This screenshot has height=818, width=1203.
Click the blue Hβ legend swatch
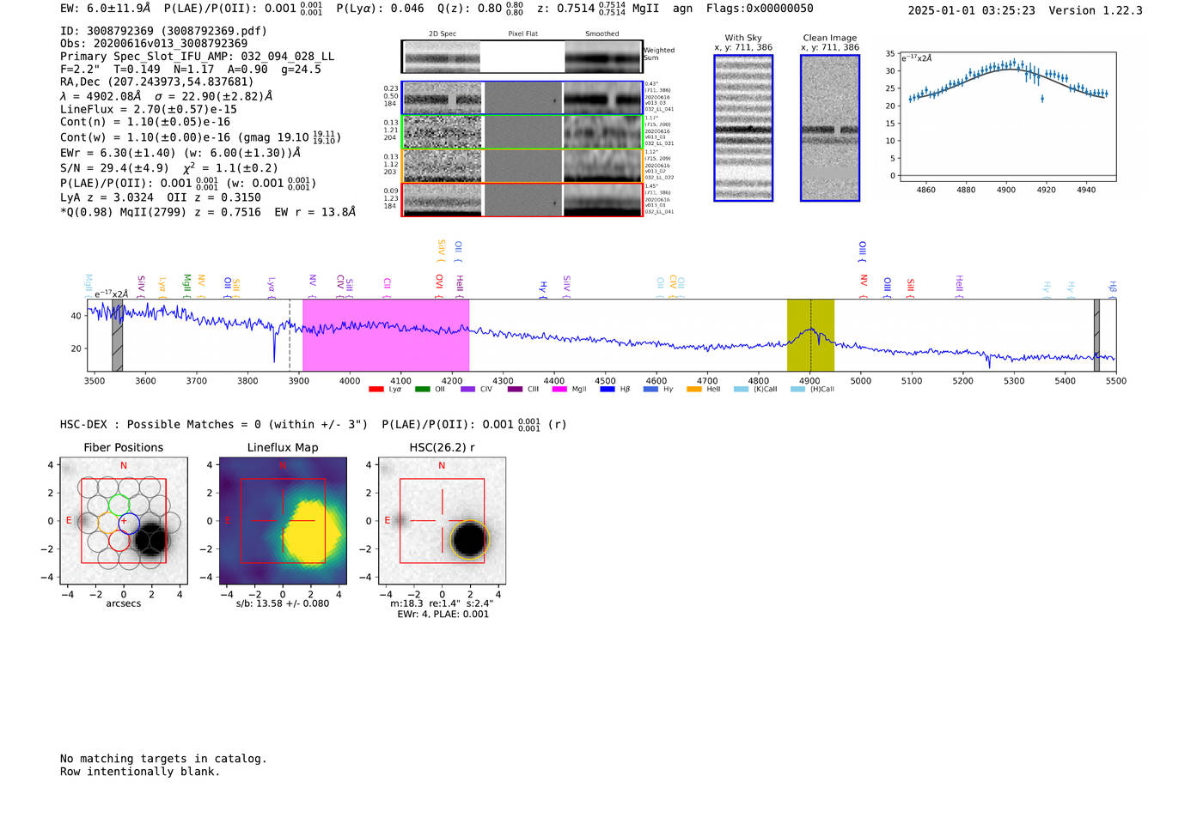pyautogui.click(x=608, y=390)
